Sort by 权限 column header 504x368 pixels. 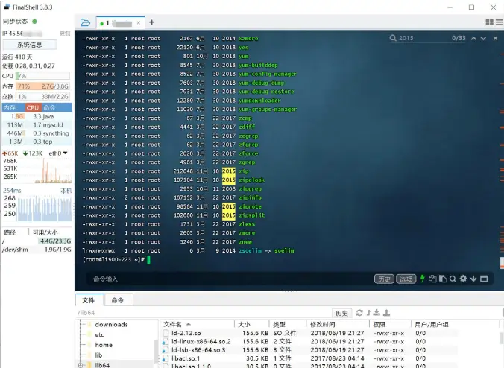point(390,324)
